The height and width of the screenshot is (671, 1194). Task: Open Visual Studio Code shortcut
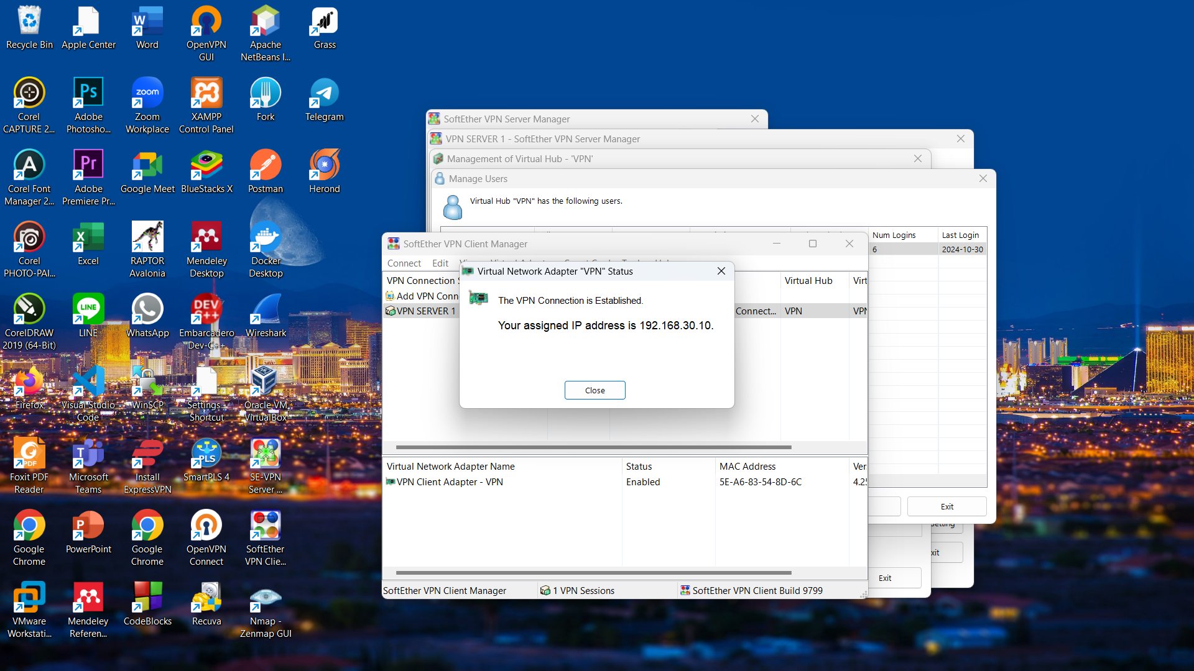click(x=88, y=394)
